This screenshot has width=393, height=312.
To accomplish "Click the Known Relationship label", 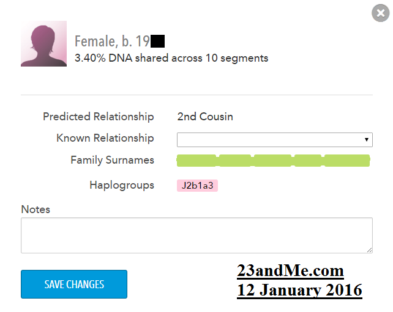I will click(105, 138).
